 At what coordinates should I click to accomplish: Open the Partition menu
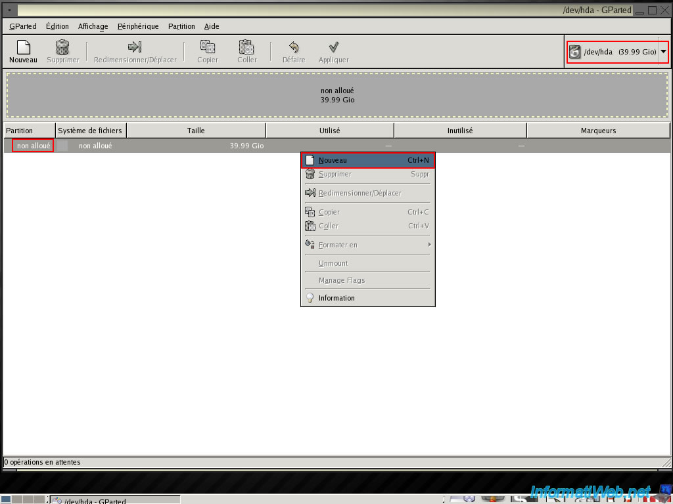(181, 26)
